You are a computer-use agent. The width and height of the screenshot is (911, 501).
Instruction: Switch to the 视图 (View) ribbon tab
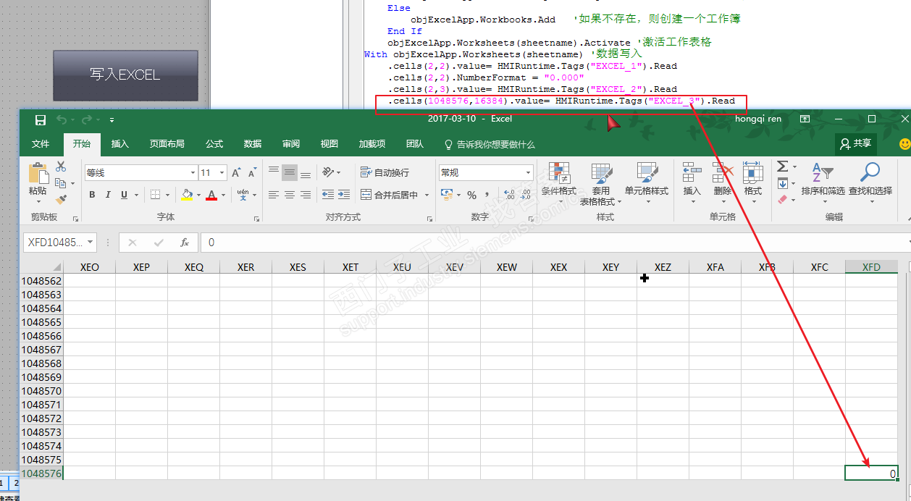click(329, 144)
